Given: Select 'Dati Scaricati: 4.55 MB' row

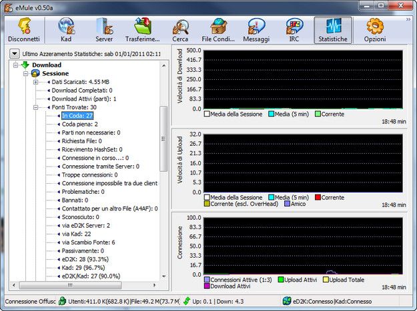Looking at the screenshot, I should point(80,82).
